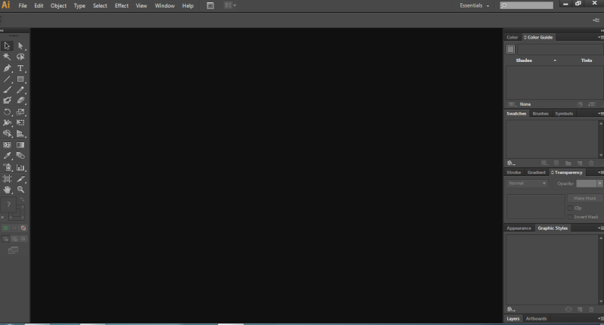Select the Symbol Sprayer tool
This screenshot has width=604, height=325.
click(7, 168)
